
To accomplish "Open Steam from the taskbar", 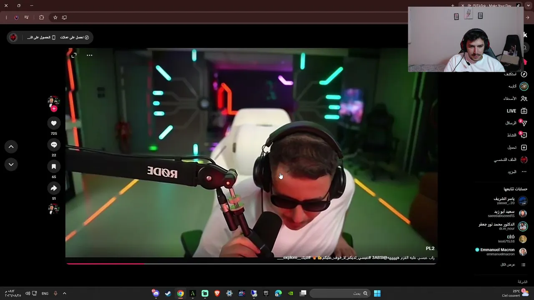I will click(x=168, y=293).
